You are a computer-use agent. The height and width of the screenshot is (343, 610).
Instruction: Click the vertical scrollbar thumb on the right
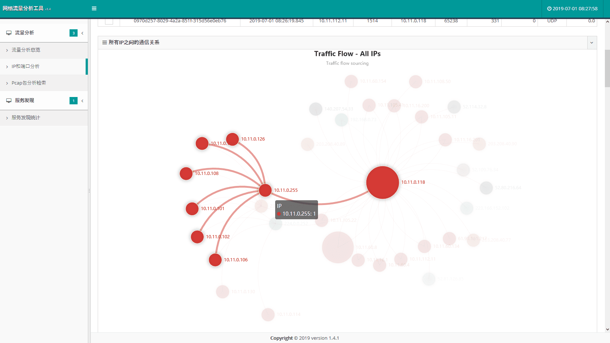[607, 68]
